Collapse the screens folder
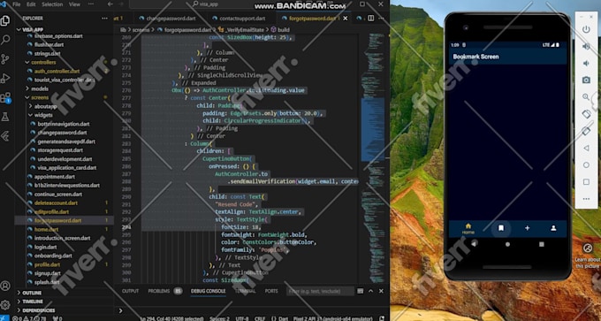Image resolution: width=601 pixels, height=321 pixels. click(40, 97)
